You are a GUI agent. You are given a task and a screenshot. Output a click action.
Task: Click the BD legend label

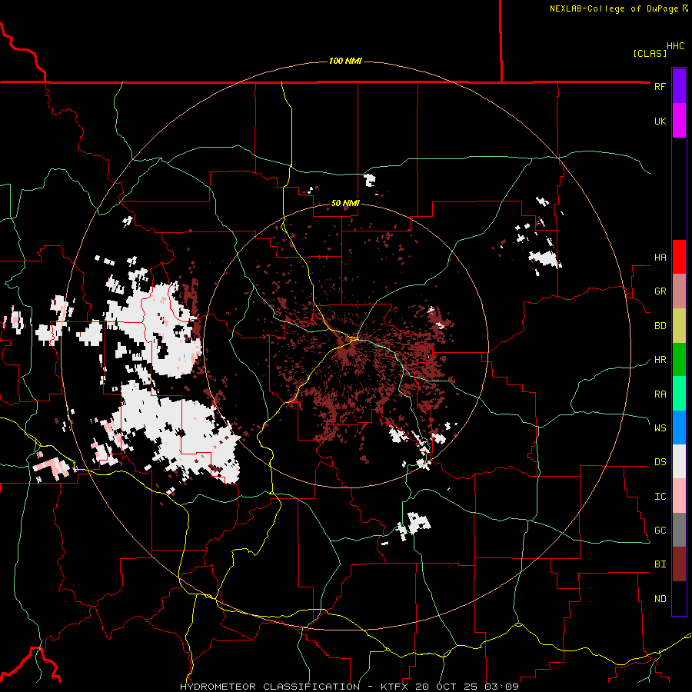(660, 326)
